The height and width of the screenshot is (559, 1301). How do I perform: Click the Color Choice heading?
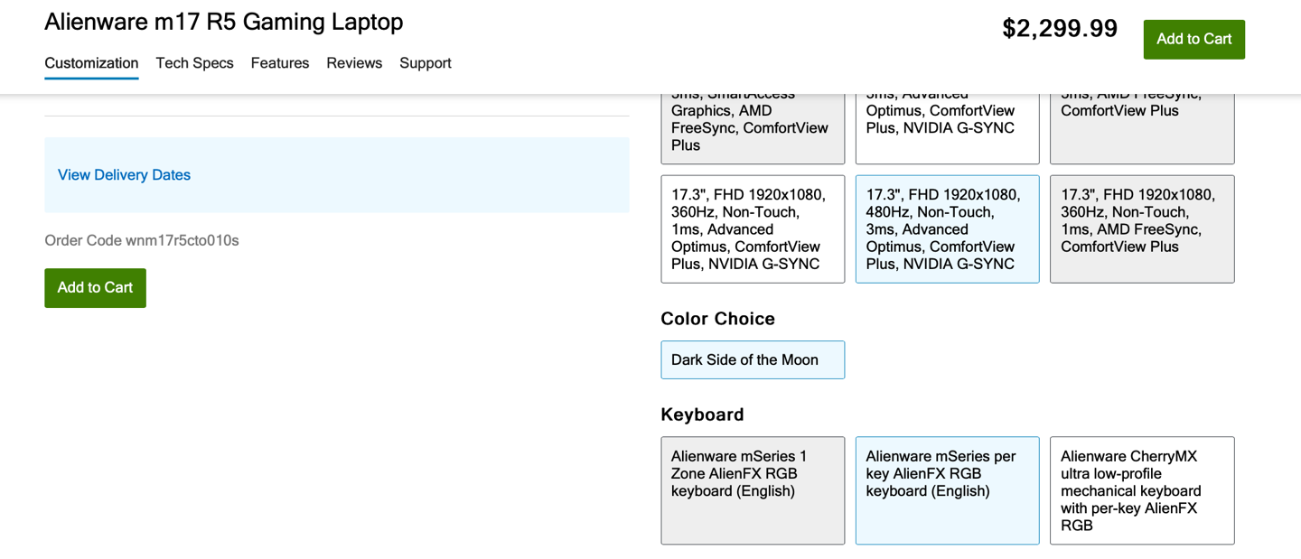pos(717,319)
